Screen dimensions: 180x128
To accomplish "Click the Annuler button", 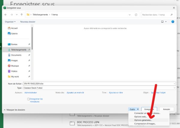I will coord(166,109).
